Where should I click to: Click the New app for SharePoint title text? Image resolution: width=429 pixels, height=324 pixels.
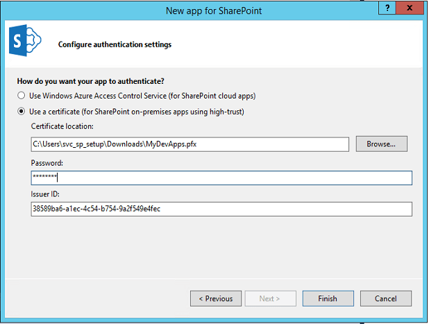click(214, 10)
